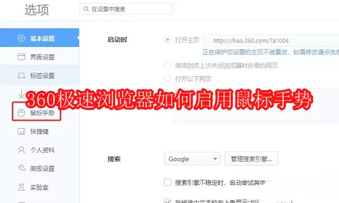Open 实验室 section

tap(40, 187)
